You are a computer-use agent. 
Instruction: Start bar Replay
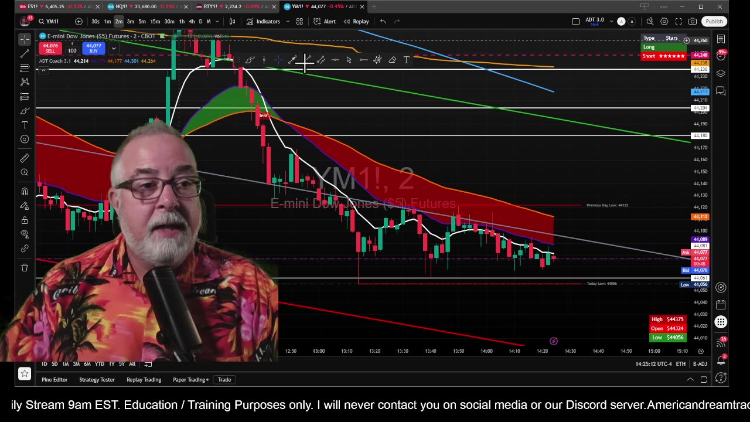tap(356, 22)
